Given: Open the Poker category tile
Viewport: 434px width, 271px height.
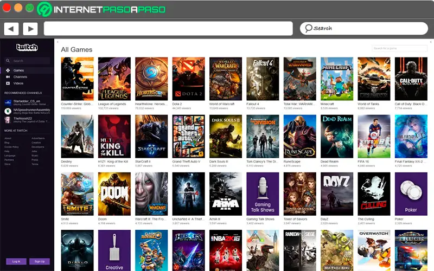Looking at the screenshot, I should pyautogui.click(x=411, y=194).
